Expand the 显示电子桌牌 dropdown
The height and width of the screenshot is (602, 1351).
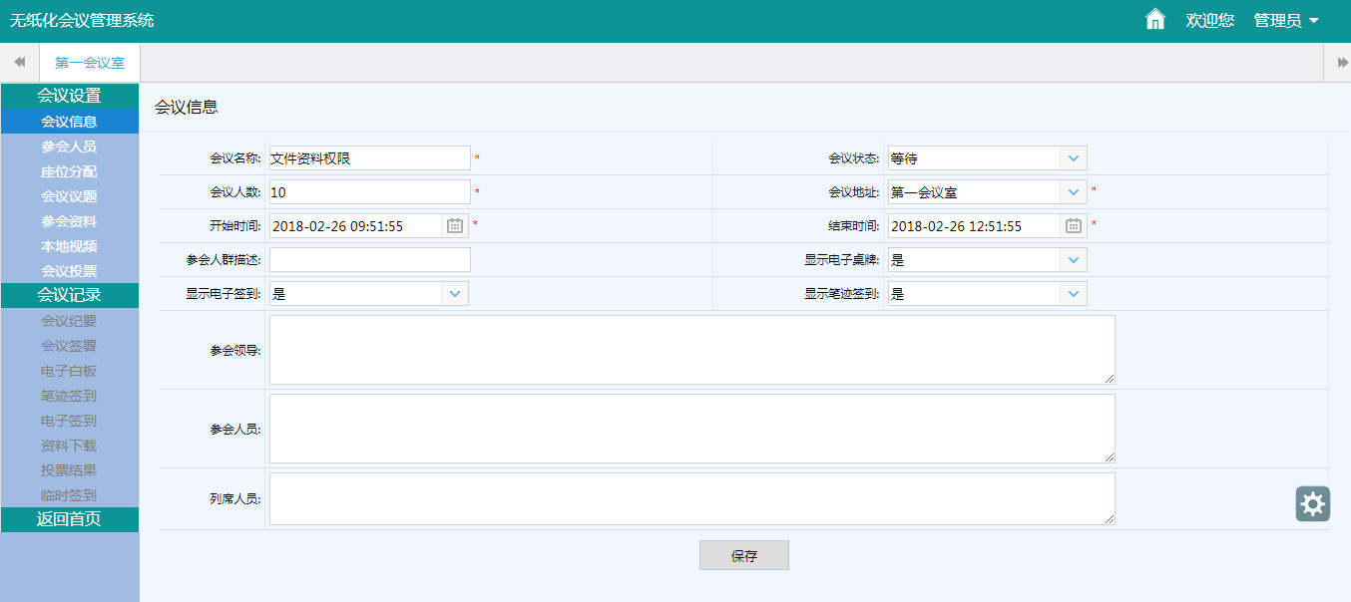pyautogui.click(x=1073, y=260)
